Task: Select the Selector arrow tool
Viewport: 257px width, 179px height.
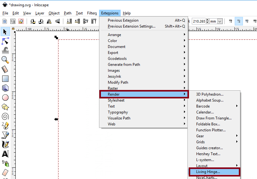Action: 5,32
